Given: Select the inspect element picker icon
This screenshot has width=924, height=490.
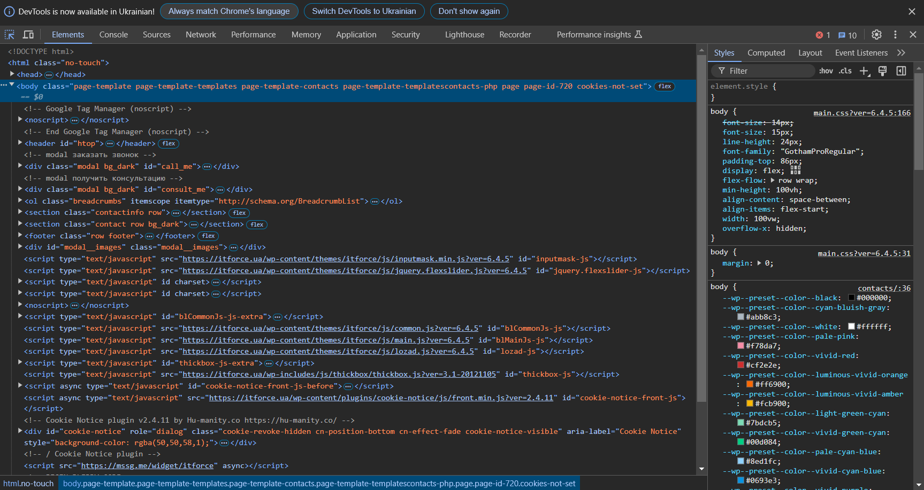Looking at the screenshot, I should pos(9,34).
